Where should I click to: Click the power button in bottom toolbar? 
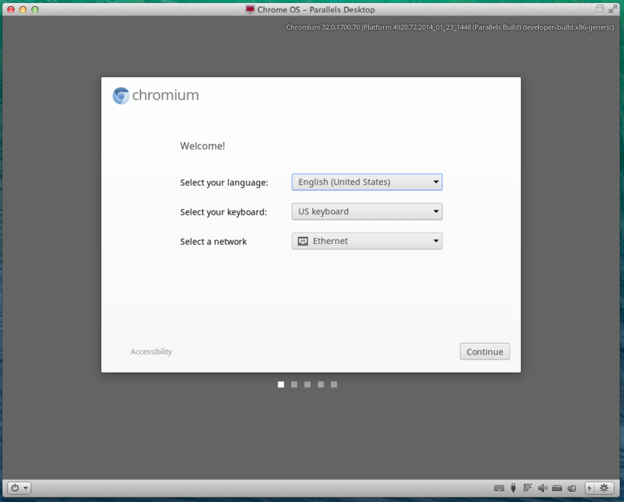[x=15, y=488]
